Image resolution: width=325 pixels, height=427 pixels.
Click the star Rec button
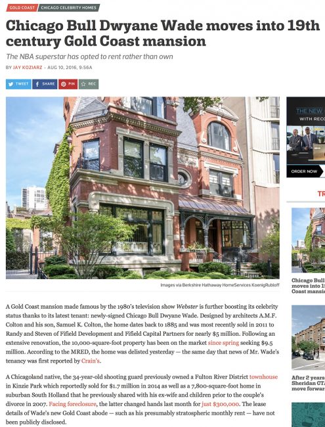coord(89,84)
